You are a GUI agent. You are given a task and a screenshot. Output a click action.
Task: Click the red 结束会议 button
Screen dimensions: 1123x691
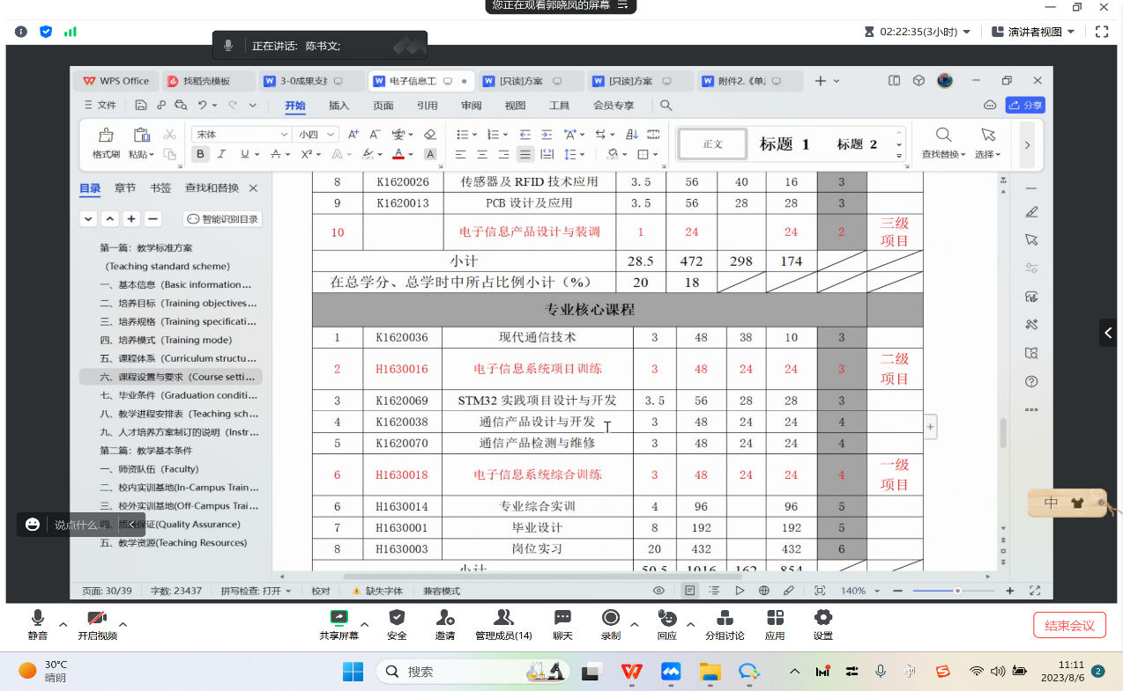[x=1069, y=626]
